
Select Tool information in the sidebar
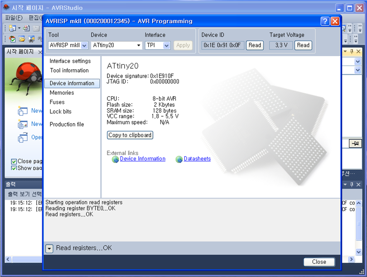pos(69,70)
